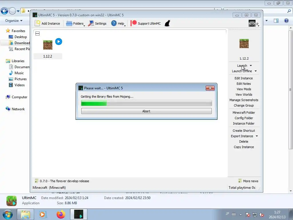Select Documents library in Explorer
This screenshot has height=220, width=293.
coord(19,67)
